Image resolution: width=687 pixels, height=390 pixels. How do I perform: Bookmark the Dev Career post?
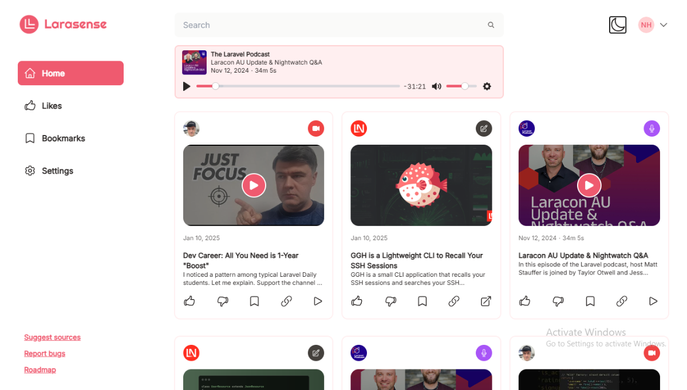(x=255, y=301)
